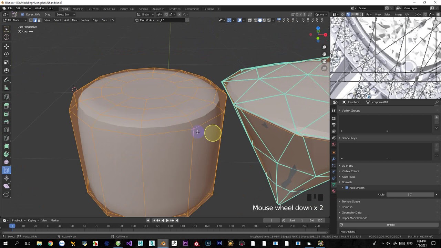
Task: Click the play animation button
Action: [167, 220]
